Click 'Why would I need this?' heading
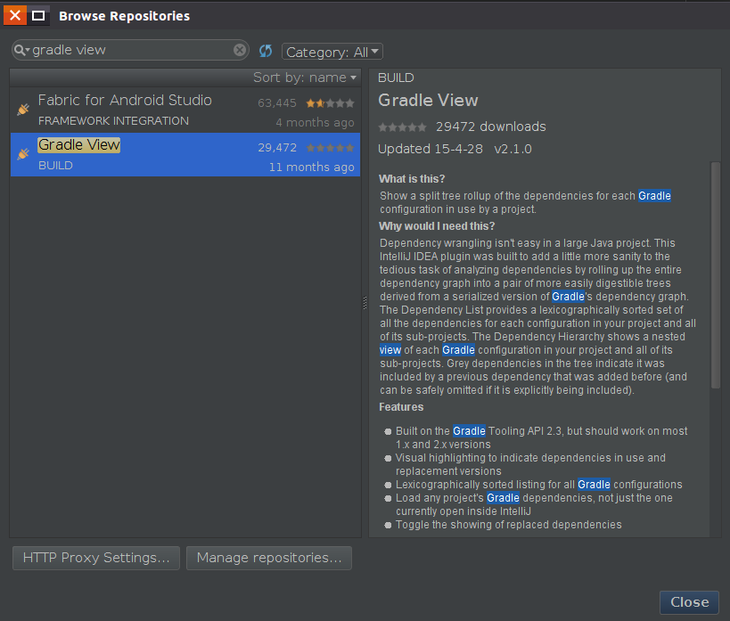This screenshot has height=621, width=730. pos(437,226)
